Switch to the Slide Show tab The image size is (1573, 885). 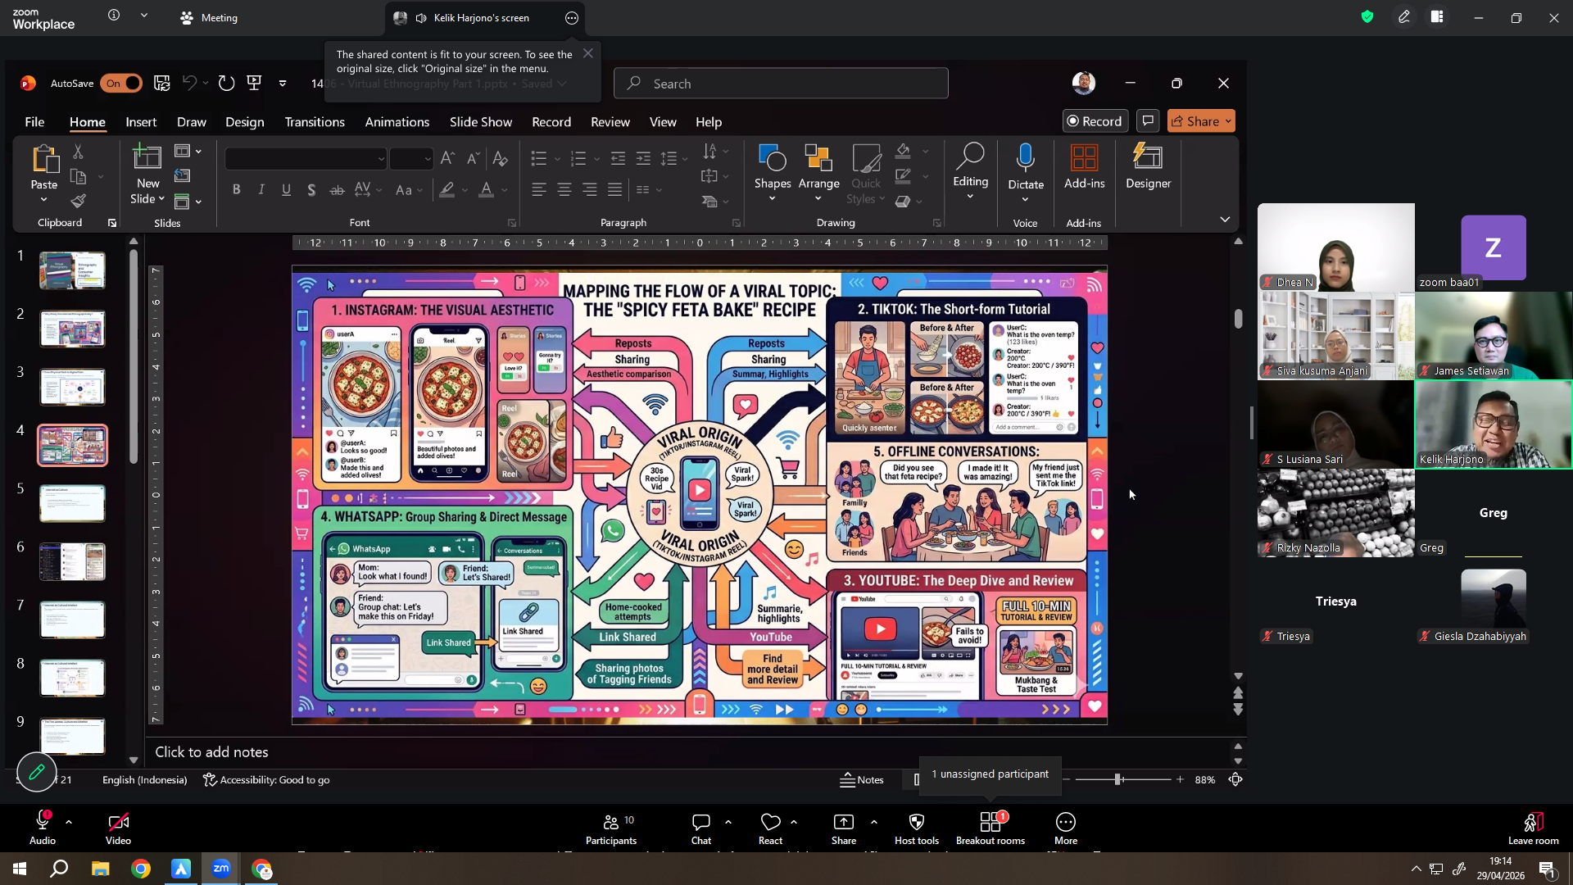pos(481,121)
